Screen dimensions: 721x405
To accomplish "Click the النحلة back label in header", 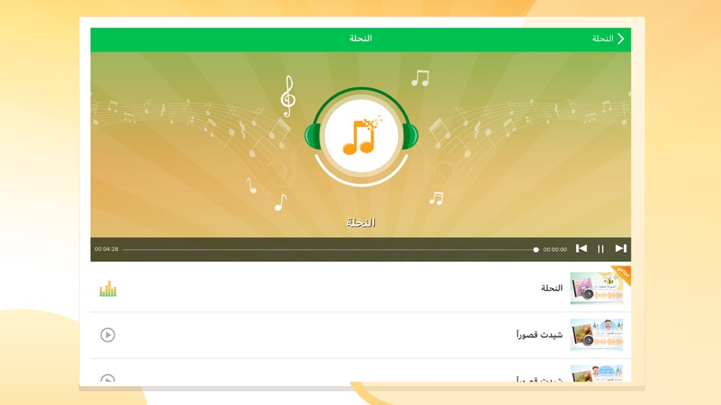I will tap(602, 39).
